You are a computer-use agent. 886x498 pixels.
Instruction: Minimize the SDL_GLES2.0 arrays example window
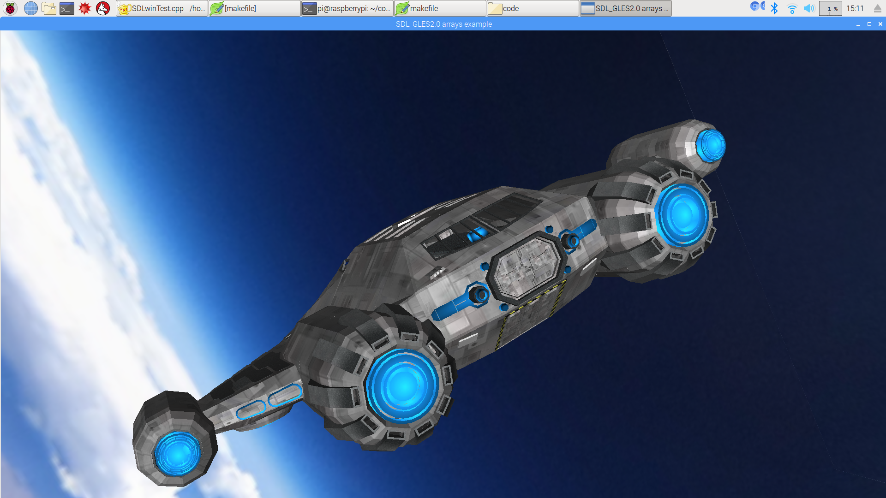858,24
